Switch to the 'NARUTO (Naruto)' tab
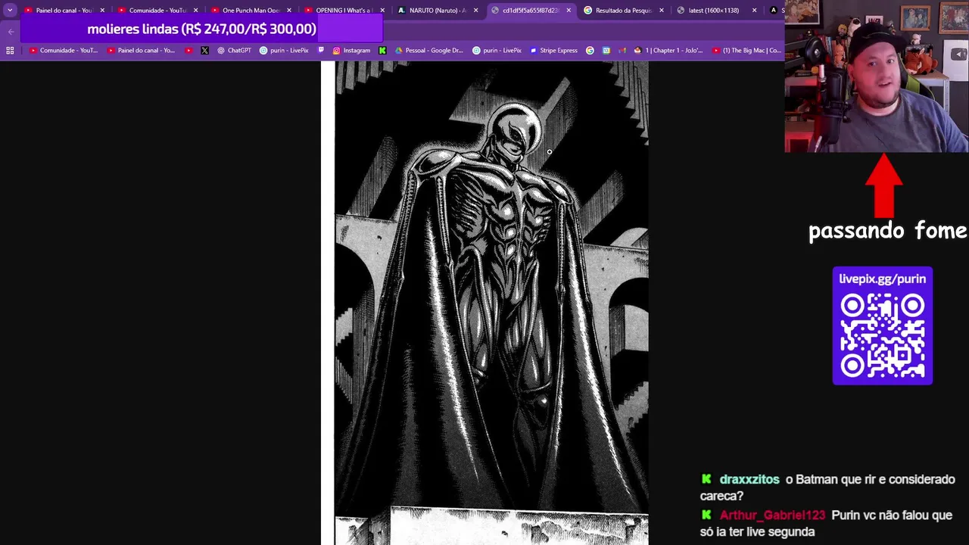Viewport: 969px width, 545px height. 437,10
